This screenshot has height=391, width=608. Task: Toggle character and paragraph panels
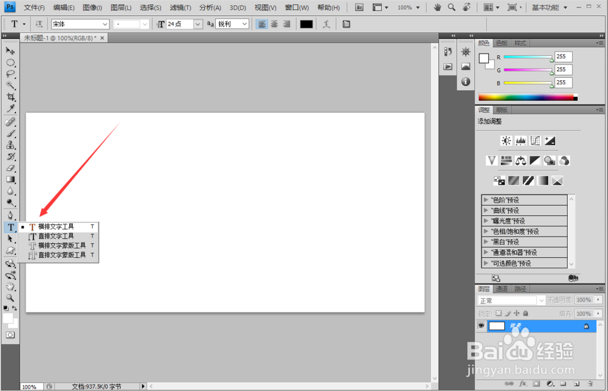(347, 24)
